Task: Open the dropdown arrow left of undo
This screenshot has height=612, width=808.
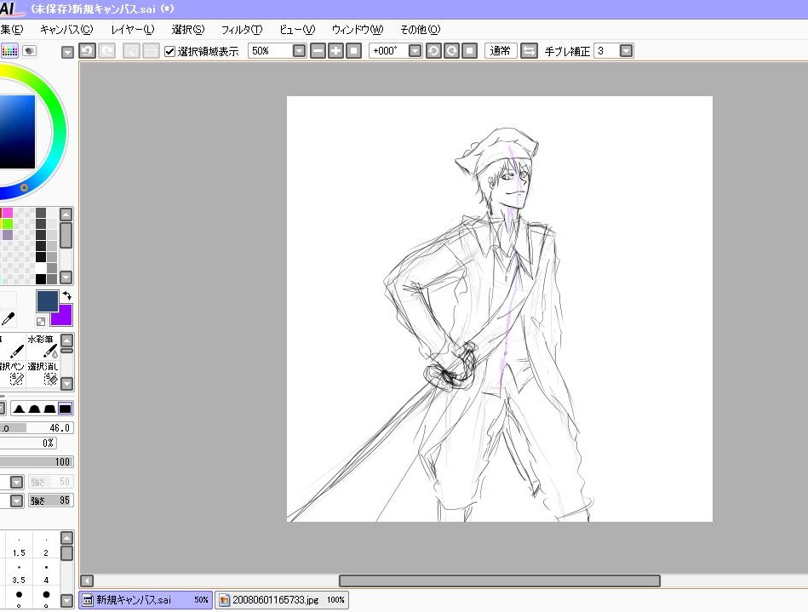Action: (x=67, y=52)
